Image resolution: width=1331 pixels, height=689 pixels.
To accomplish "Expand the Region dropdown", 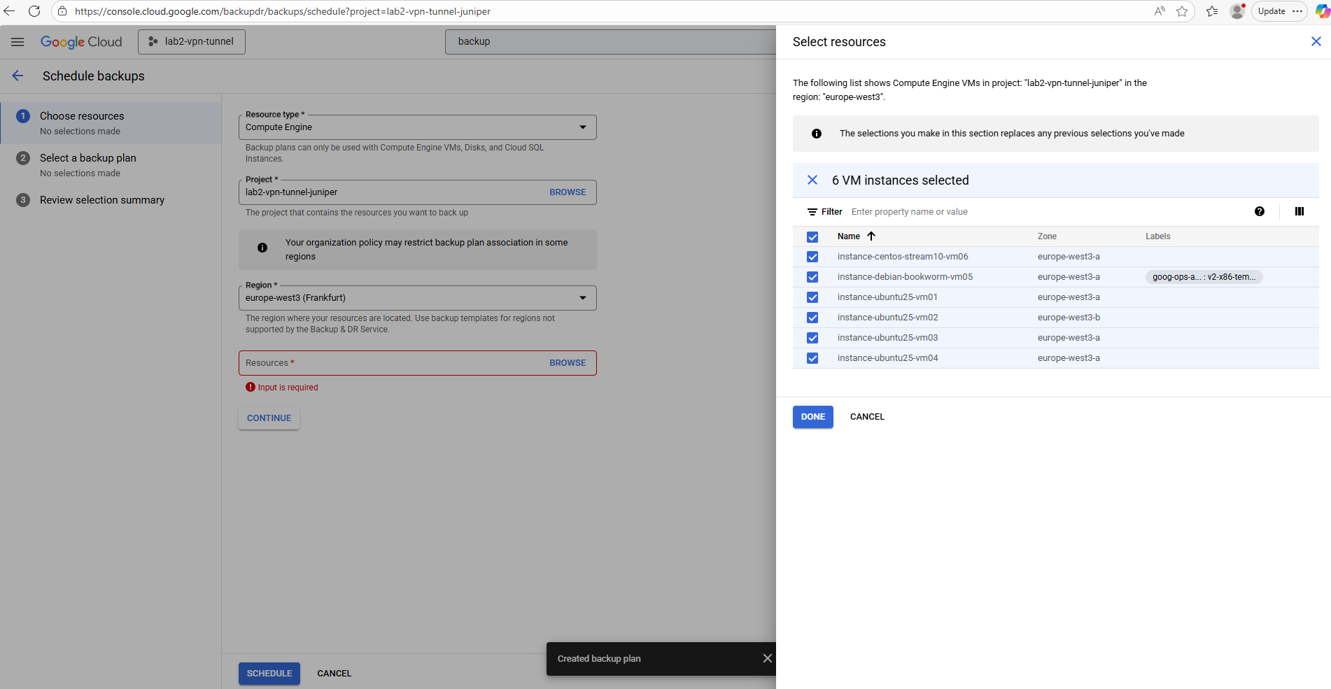I will (x=417, y=298).
